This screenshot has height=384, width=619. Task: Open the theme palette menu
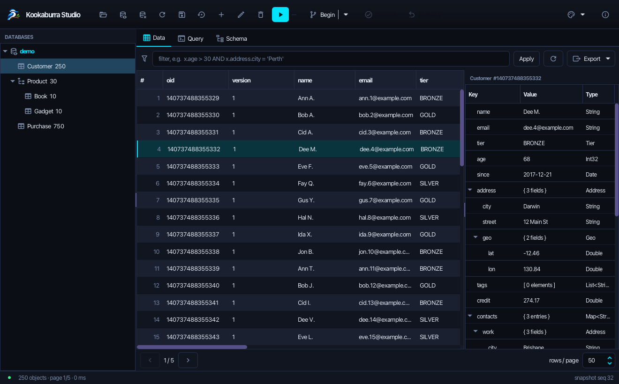(576, 15)
